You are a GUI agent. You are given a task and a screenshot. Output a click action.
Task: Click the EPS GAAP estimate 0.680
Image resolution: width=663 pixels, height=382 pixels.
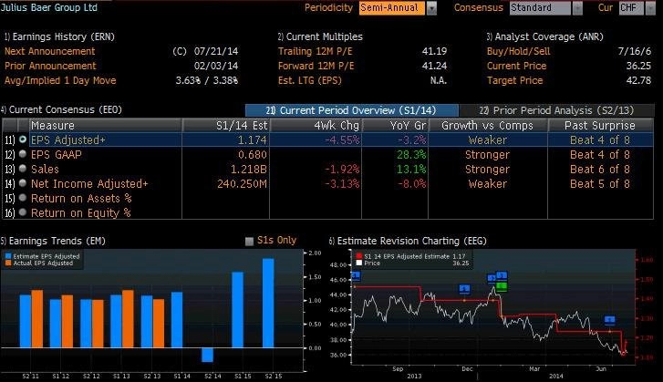click(253, 155)
